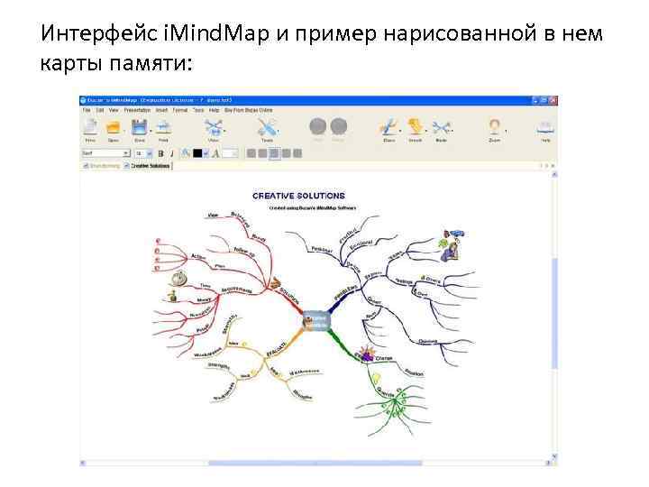Screen dimensions: 649x487
Task: Click the font letter A icon
Action: 215,153
